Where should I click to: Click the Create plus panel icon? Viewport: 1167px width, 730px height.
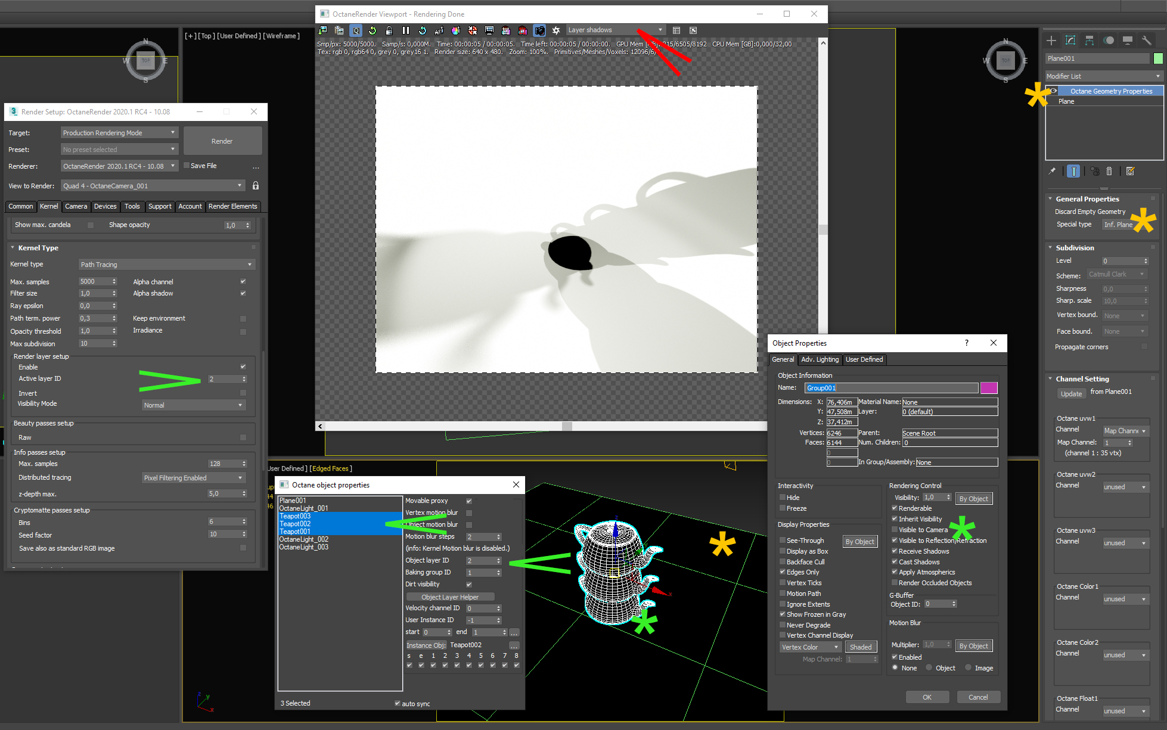click(x=1051, y=41)
